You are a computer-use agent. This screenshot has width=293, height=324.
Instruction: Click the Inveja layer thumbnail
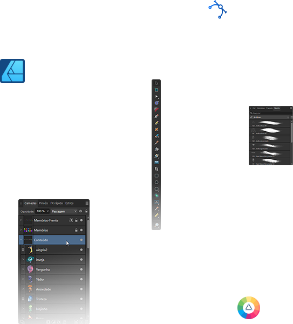pyautogui.click(x=30, y=260)
